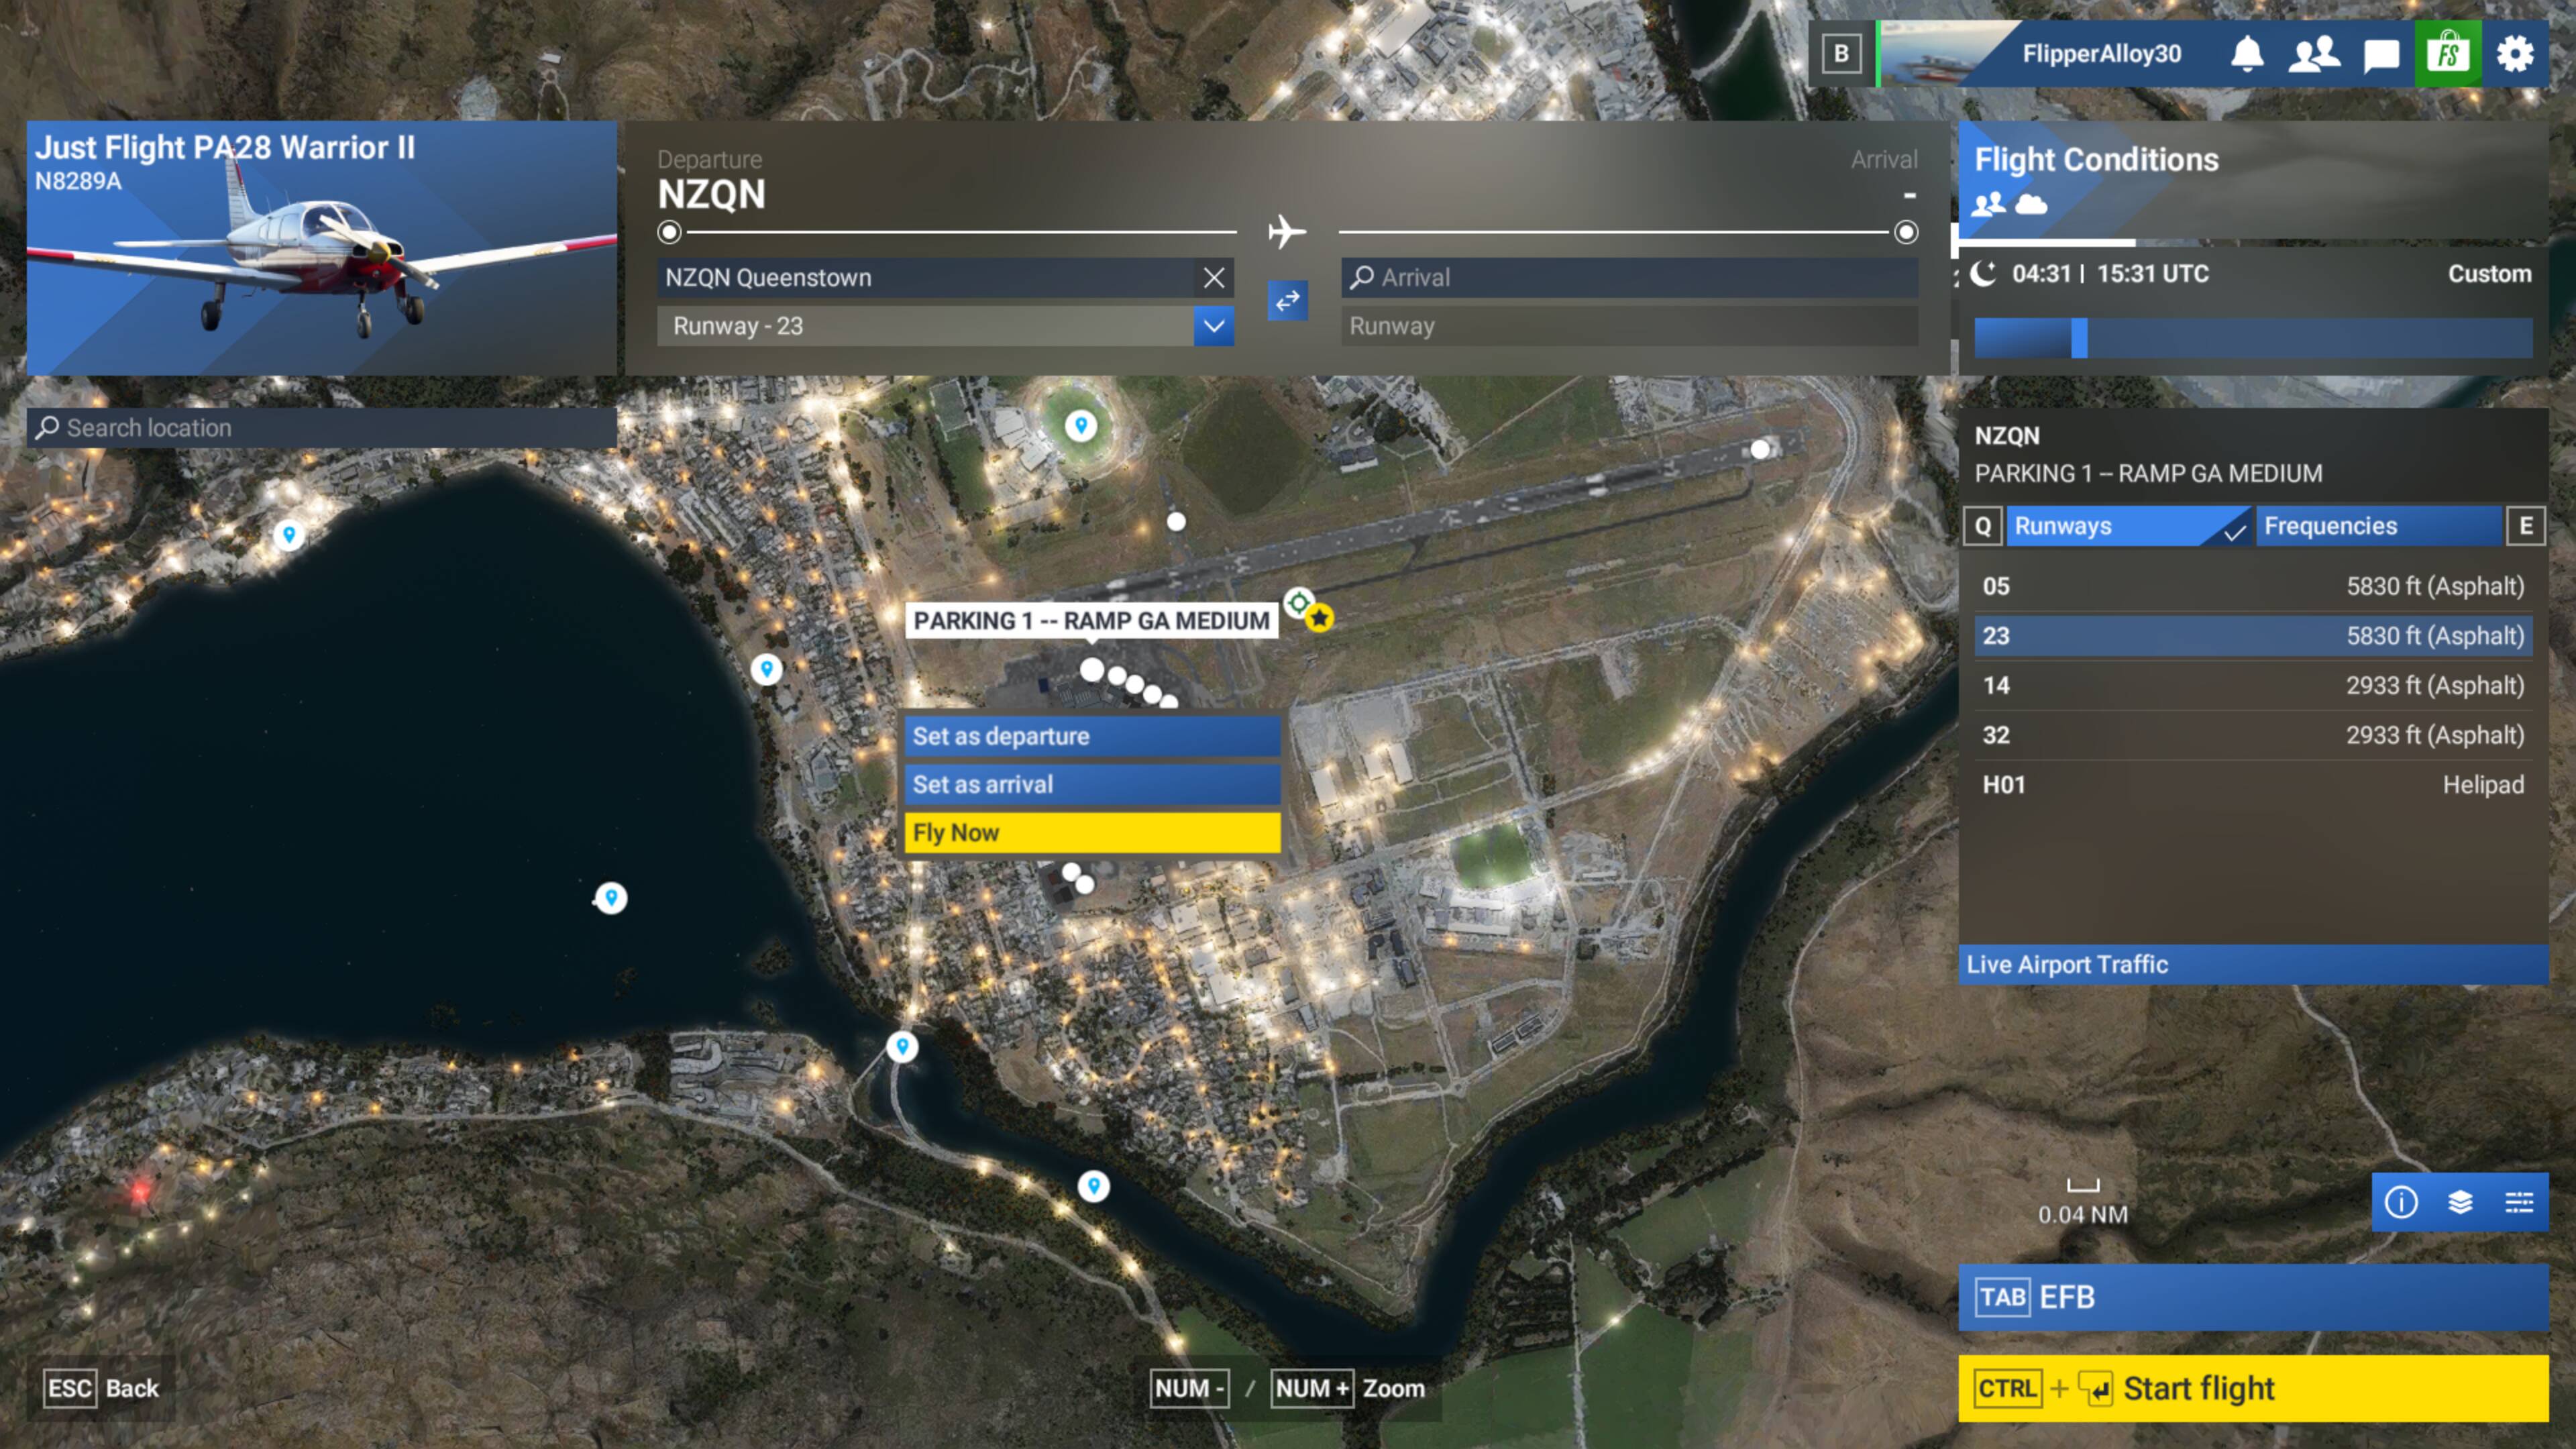
Task: Choose Set as arrival from context menu
Action: click(x=1091, y=784)
